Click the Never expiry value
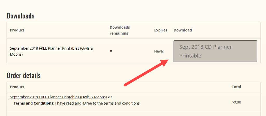266x116 pixels. pos(159,51)
